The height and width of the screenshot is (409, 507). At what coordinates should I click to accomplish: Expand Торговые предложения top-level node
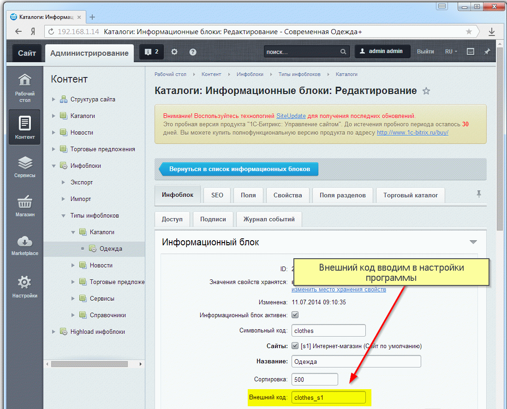[54, 149]
